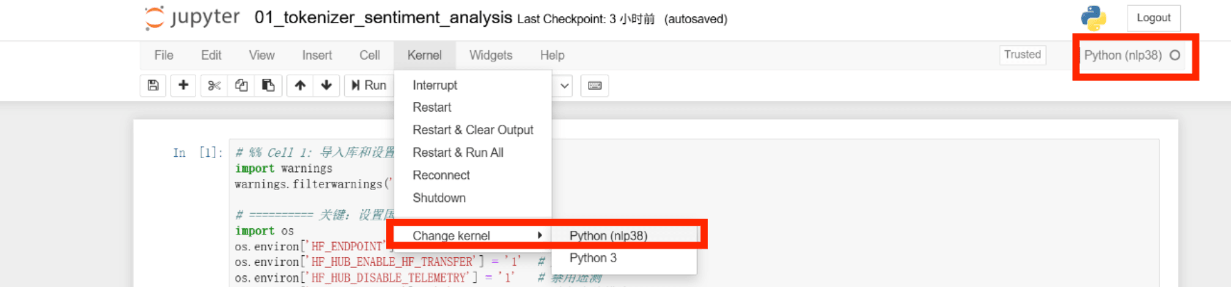Cut selected cells with the scissors icon
This screenshot has height=287, width=1231.
[214, 85]
